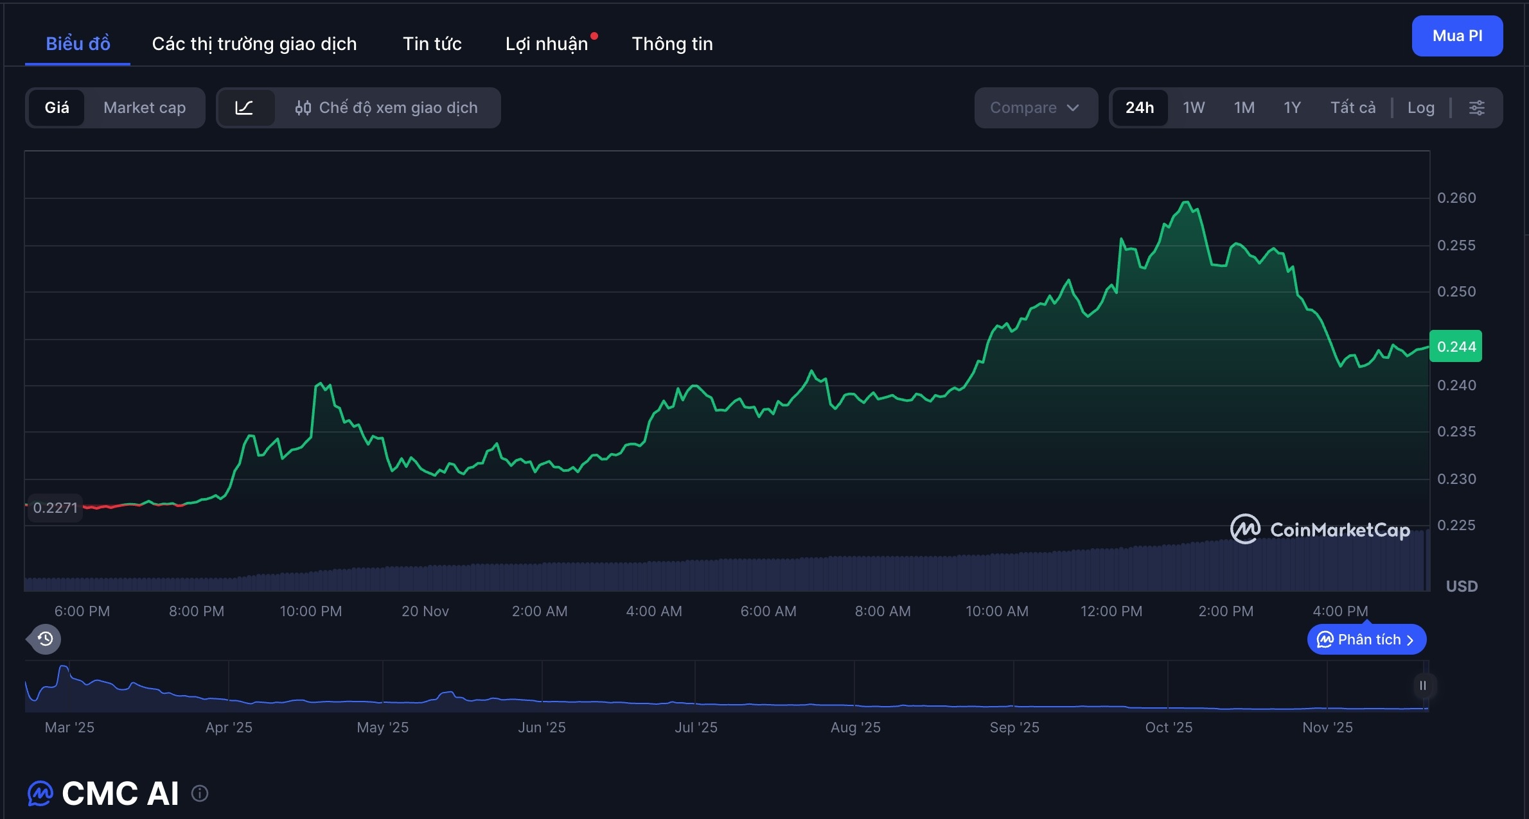Select the line chart icon
This screenshot has height=819, width=1529.
[244, 108]
